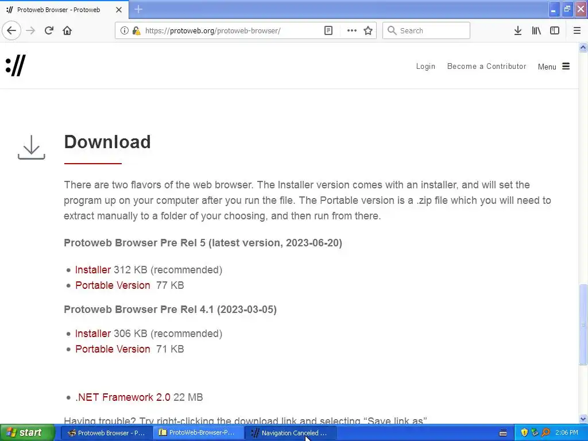Reload the current page
This screenshot has width=588, height=441.
[49, 30]
